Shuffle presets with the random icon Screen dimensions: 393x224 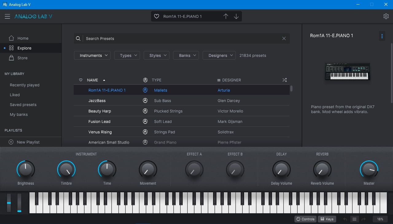click(x=285, y=80)
